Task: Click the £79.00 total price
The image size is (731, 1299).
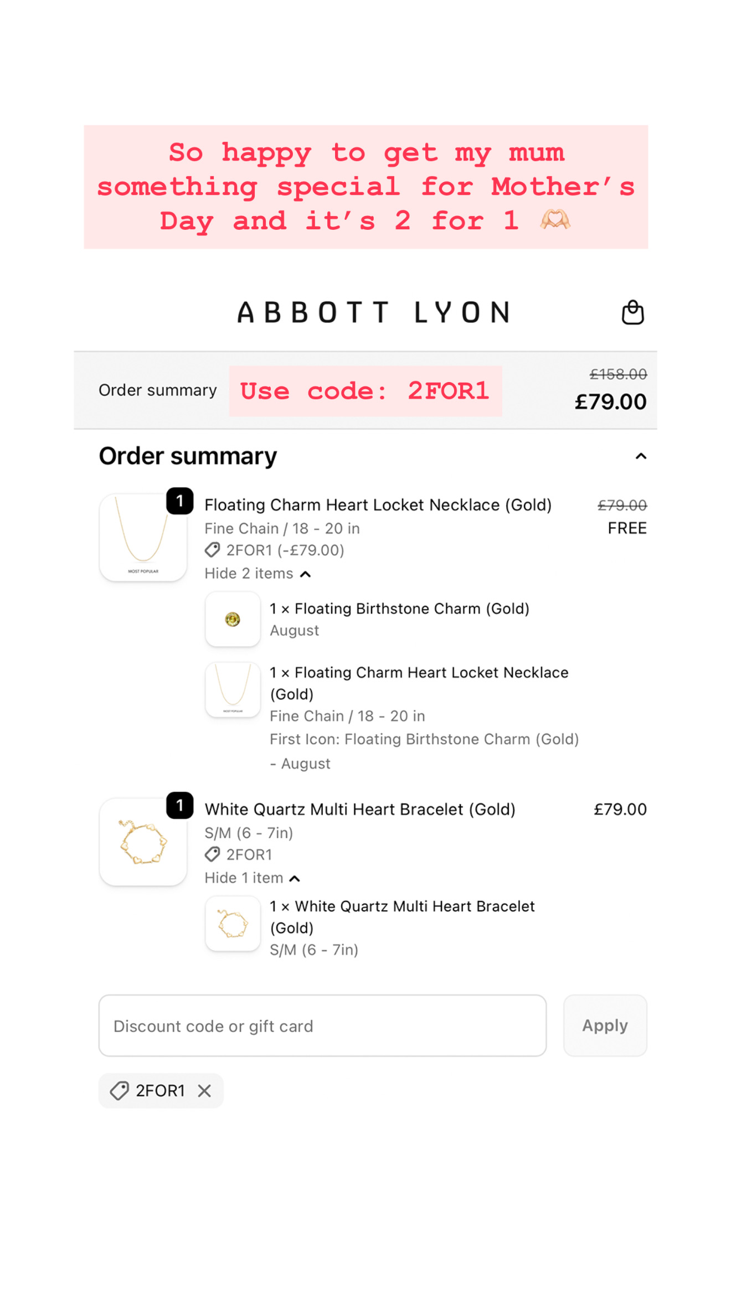Action: 610,402
